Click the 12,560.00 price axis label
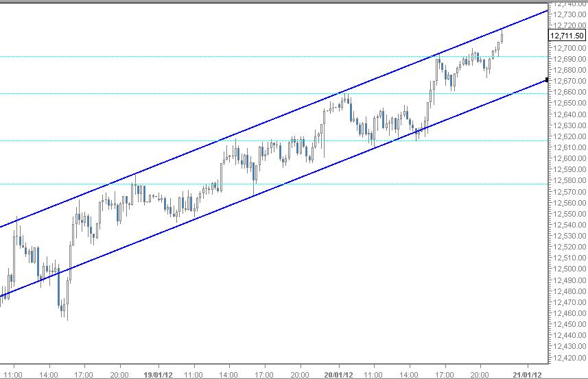This screenshot has height=379, width=588. (x=569, y=203)
